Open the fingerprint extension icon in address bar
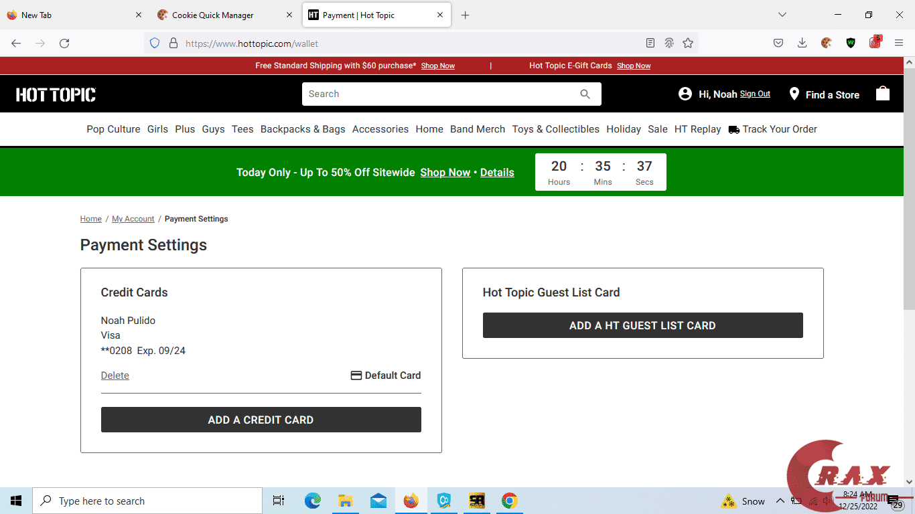915x514 pixels. click(x=668, y=44)
